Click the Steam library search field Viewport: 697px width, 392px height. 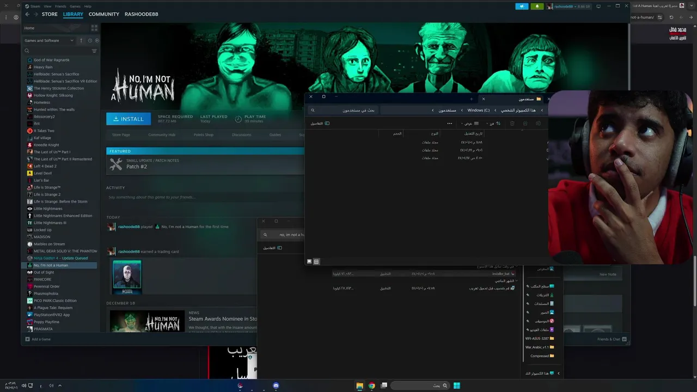(56, 51)
